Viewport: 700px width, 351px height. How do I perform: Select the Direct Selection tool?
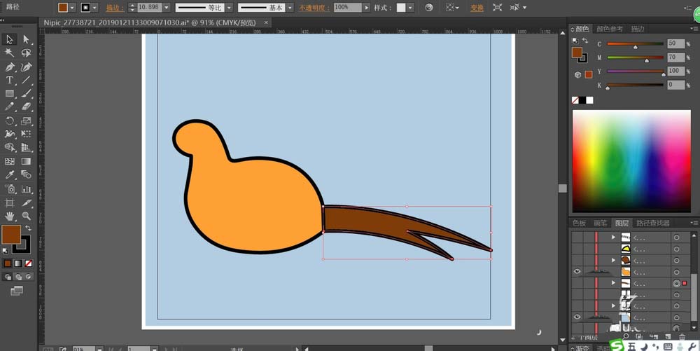(26, 40)
